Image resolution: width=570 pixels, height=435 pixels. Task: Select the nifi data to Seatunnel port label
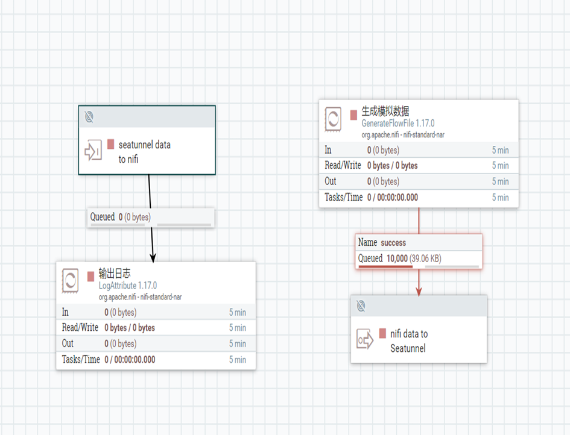pyautogui.click(x=408, y=341)
